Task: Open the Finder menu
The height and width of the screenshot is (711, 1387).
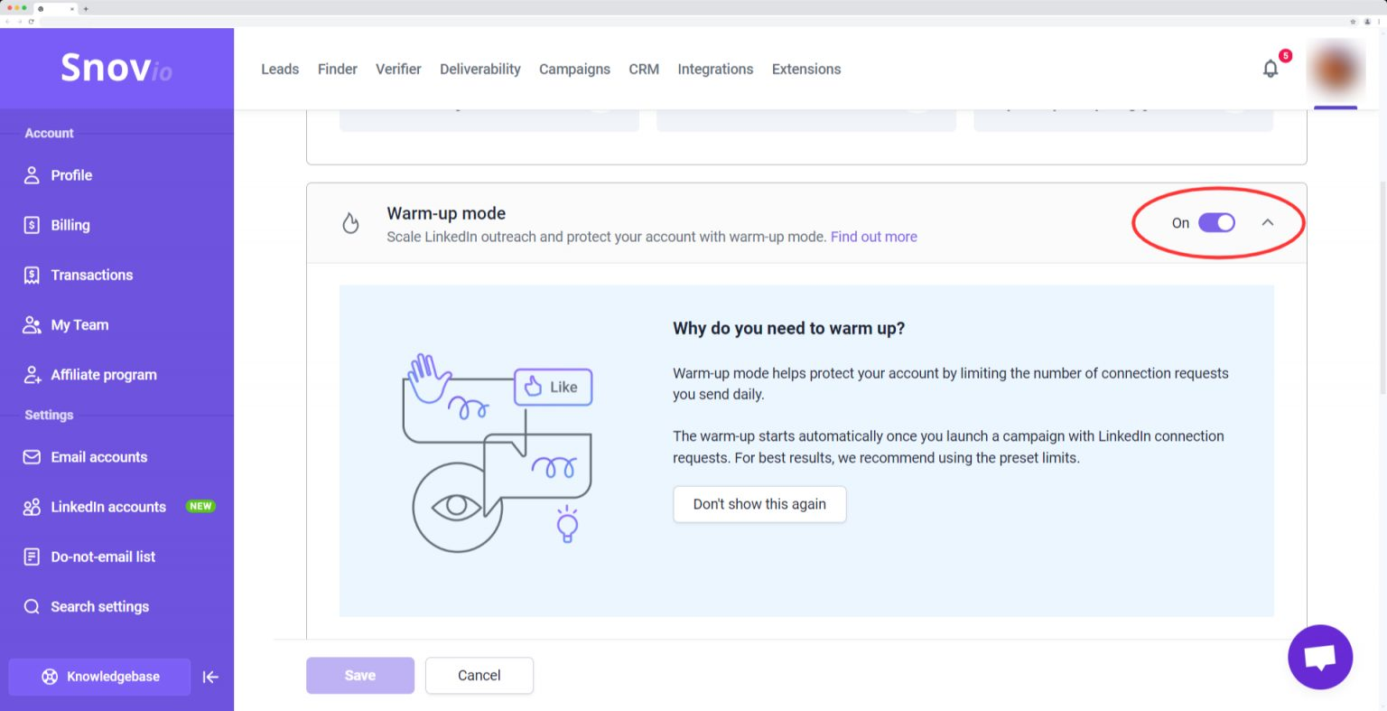Action: (x=338, y=69)
